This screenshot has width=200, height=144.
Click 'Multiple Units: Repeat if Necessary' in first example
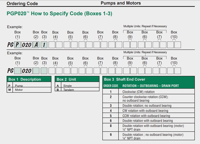(x=145, y=26)
